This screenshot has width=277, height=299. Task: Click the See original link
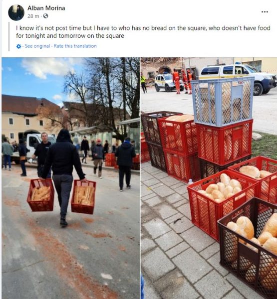(x=37, y=46)
